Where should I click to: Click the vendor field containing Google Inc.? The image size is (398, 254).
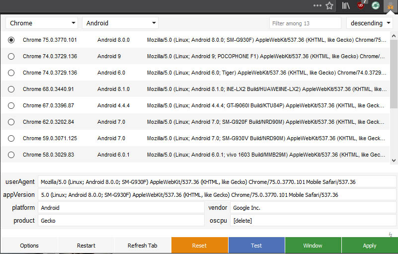click(x=313, y=208)
